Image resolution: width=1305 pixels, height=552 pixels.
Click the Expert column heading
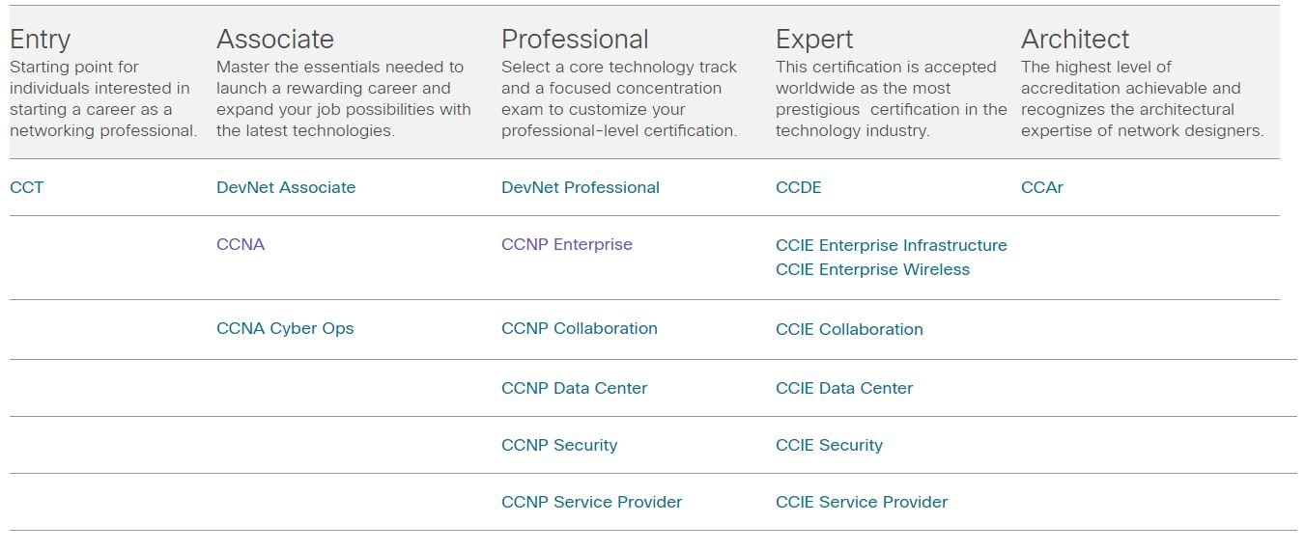814,39
